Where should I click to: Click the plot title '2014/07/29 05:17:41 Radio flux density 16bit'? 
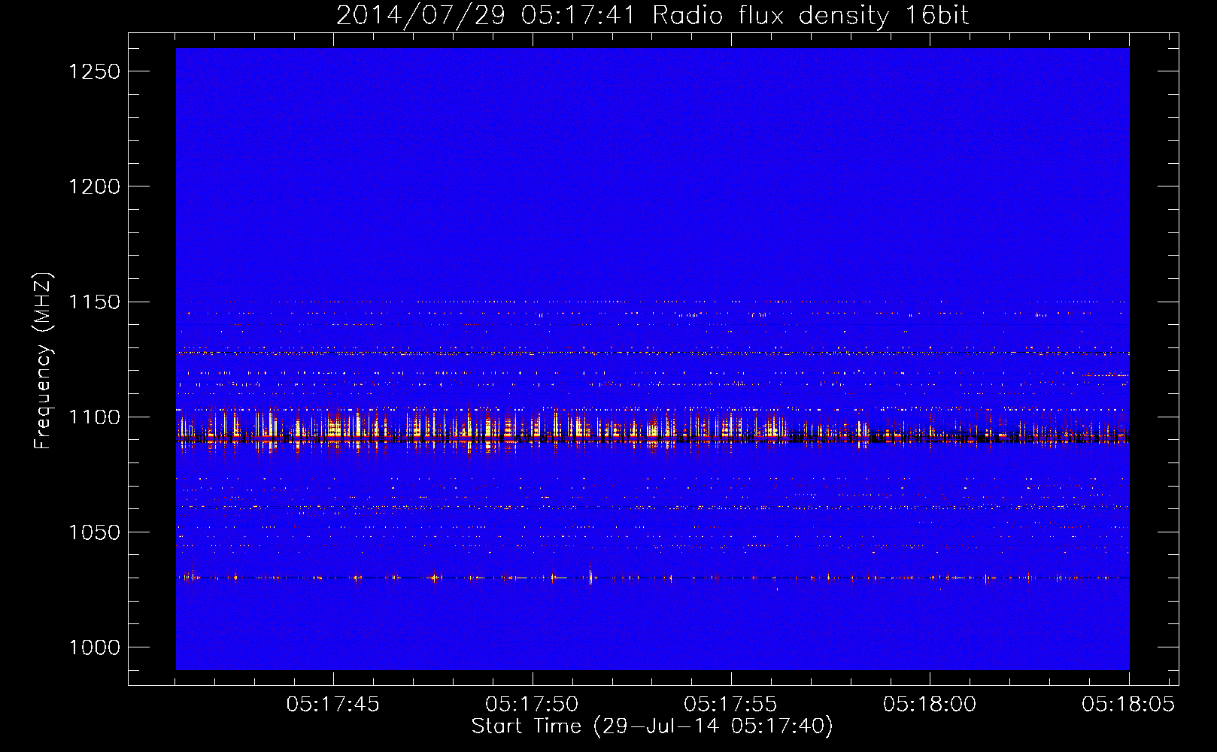[x=652, y=16]
